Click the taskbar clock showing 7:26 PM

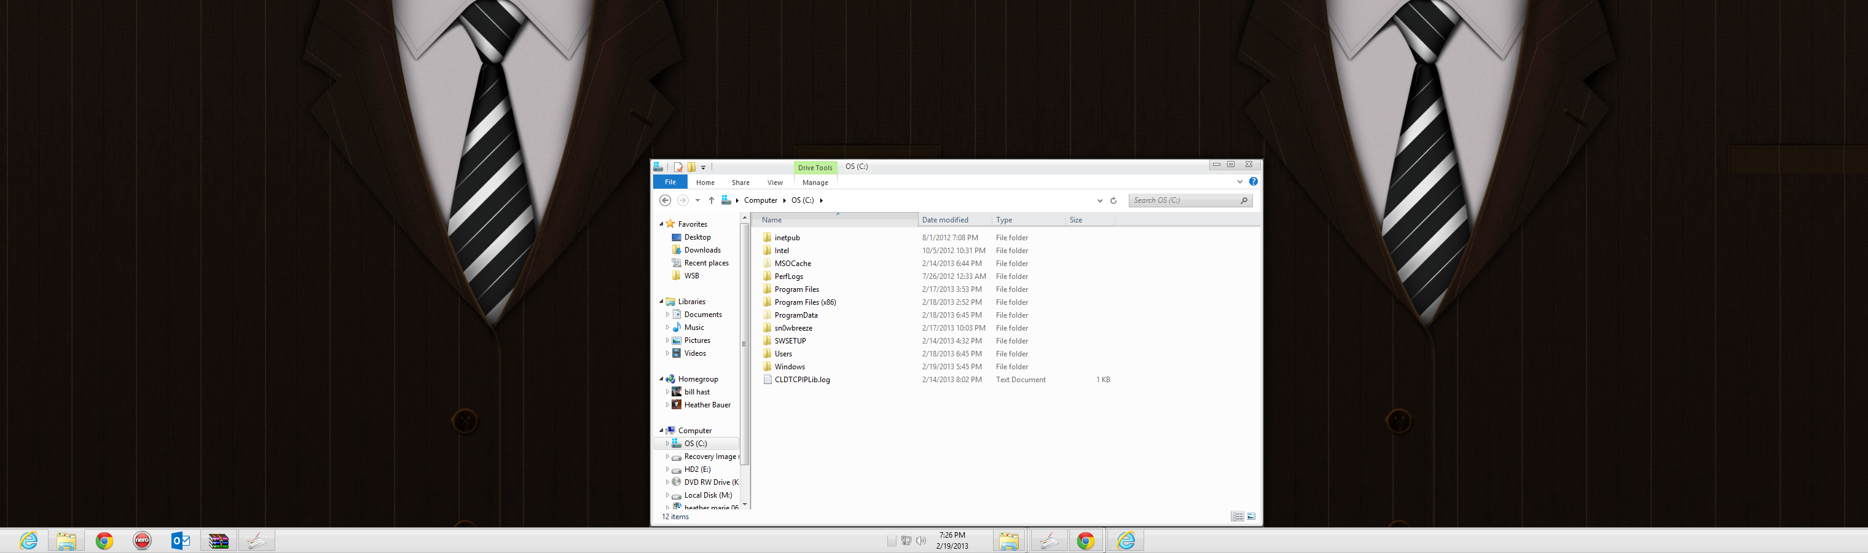pos(951,541)
